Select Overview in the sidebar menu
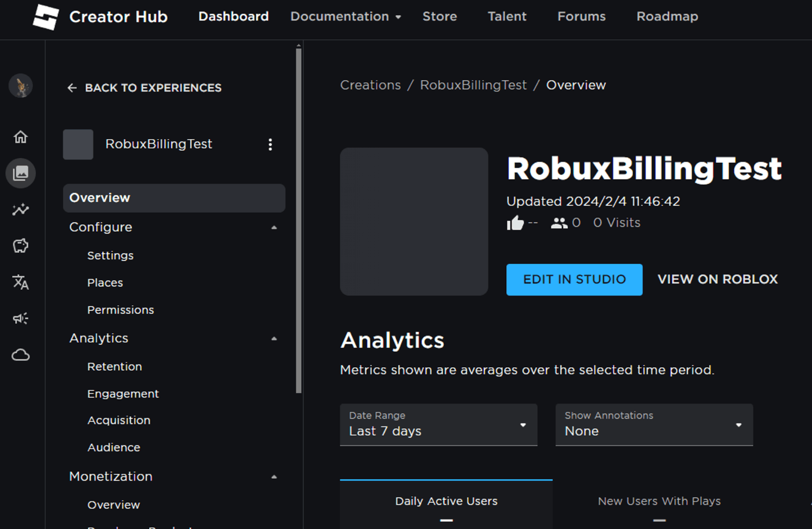Viewport: 812px width, 529px height. pyautogui.click(x=174, y=198)
